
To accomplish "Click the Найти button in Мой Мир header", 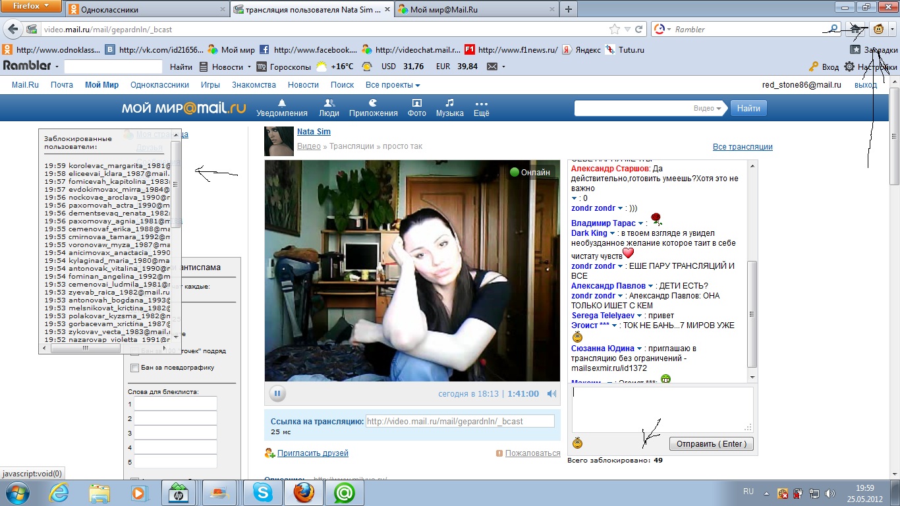I will (x=749, y=108).
